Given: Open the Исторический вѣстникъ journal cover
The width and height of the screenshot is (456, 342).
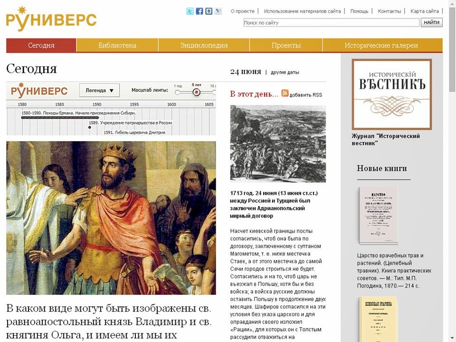Looking at the screenshot, I should point(392,94).
